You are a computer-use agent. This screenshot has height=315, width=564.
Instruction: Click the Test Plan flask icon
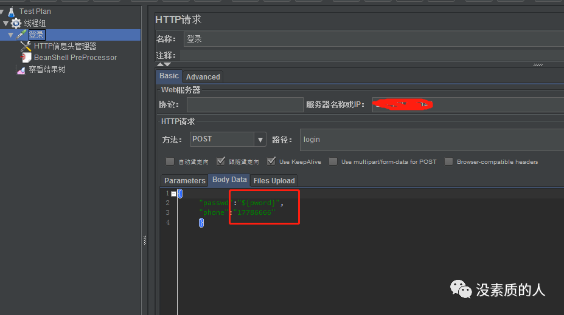tap(11, 12)
